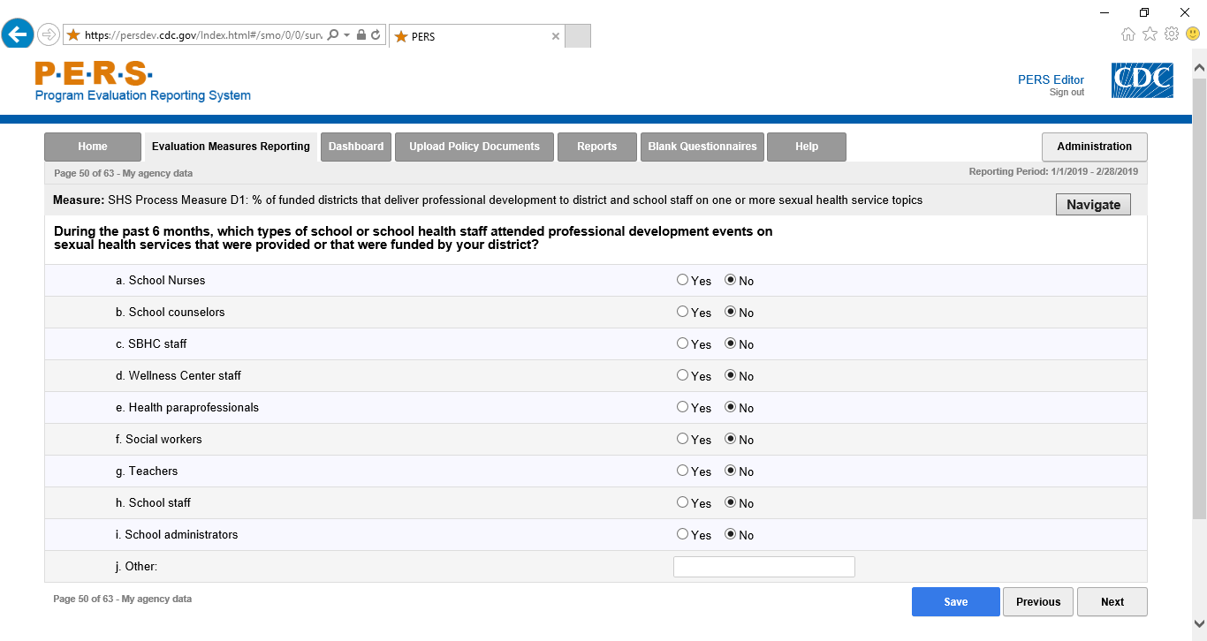Open the browser tools gear icon
Image resolution: width=1207 pixels, height=641 pixels.
[x=1172, y=34]
